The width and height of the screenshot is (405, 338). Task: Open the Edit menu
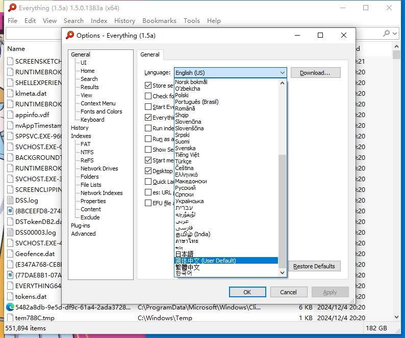point(30,21)
